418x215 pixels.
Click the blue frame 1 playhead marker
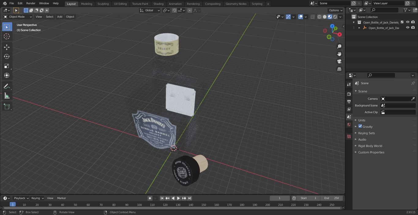[13, 205]
